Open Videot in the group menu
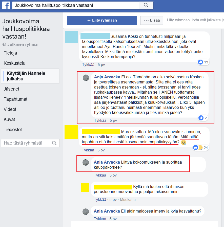Screen dimensions: 224x227 click(10, 109)
